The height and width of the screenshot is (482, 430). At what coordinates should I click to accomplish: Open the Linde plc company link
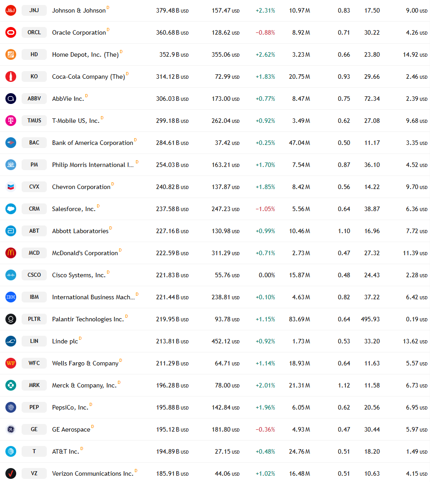point(65,342)
